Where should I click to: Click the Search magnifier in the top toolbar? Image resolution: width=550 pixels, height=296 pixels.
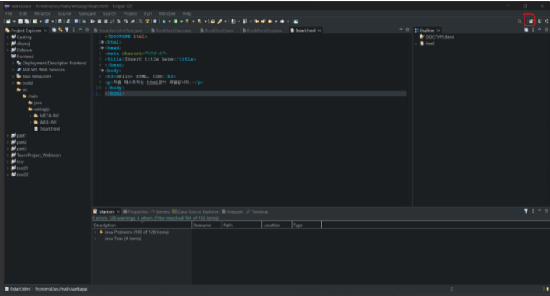tap(520, 22)
